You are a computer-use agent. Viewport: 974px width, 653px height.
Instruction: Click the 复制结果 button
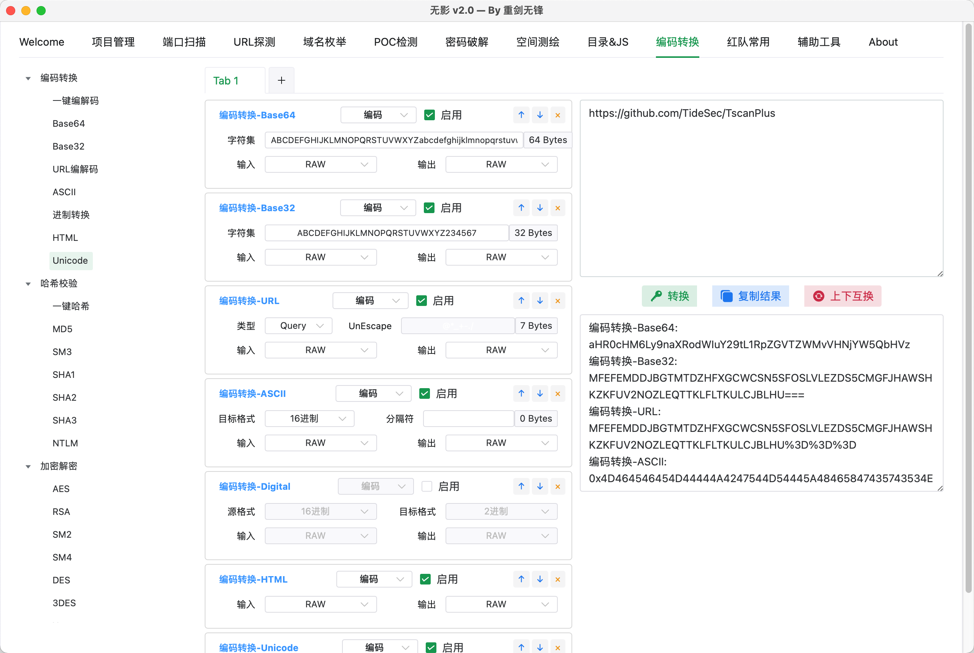(750, 296)
